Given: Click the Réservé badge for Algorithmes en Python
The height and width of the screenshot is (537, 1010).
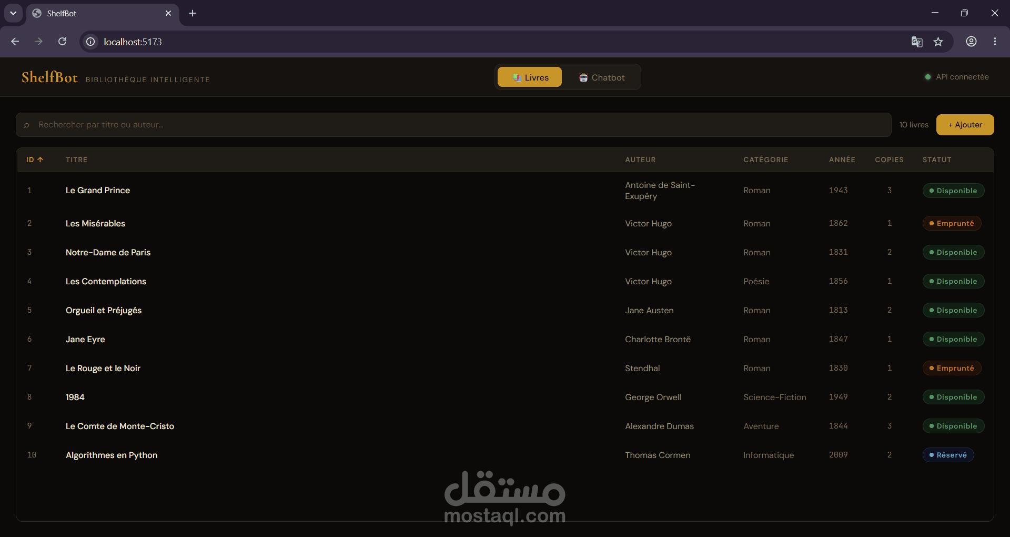Looking at the screenshot, I should coord(948,455).
